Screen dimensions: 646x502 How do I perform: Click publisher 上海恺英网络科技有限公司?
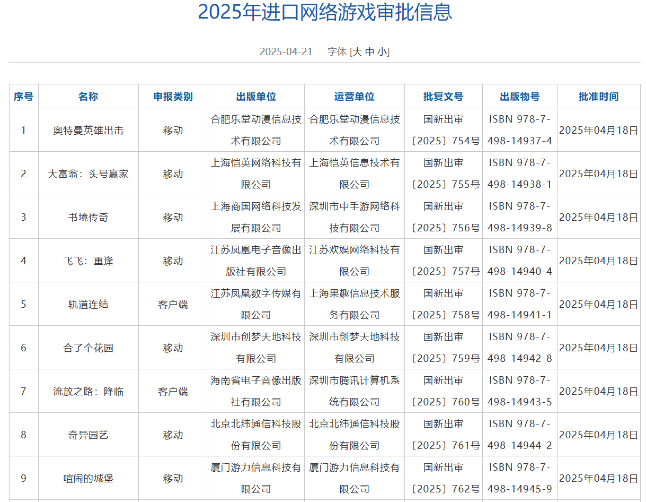(256, 174)
